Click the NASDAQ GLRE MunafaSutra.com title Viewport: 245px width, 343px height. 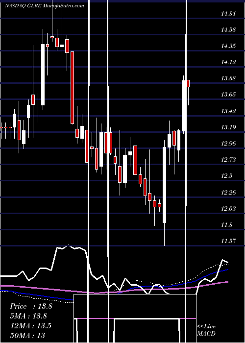[45, 6]
